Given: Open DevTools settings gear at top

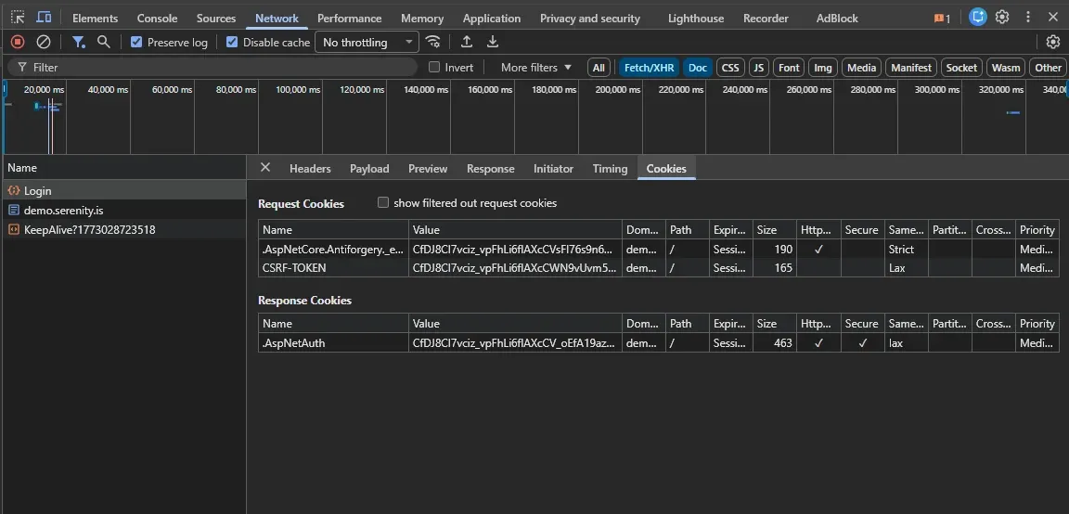Looking at the screenshot, I should pos(1001,17).
